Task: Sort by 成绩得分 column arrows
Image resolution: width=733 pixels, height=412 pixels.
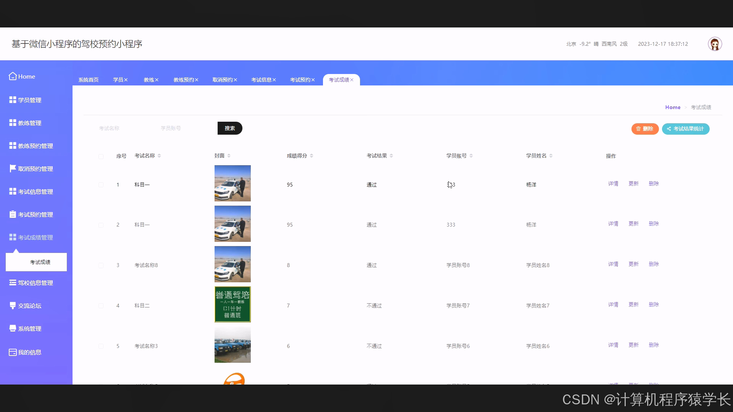Action: (312, 156)
